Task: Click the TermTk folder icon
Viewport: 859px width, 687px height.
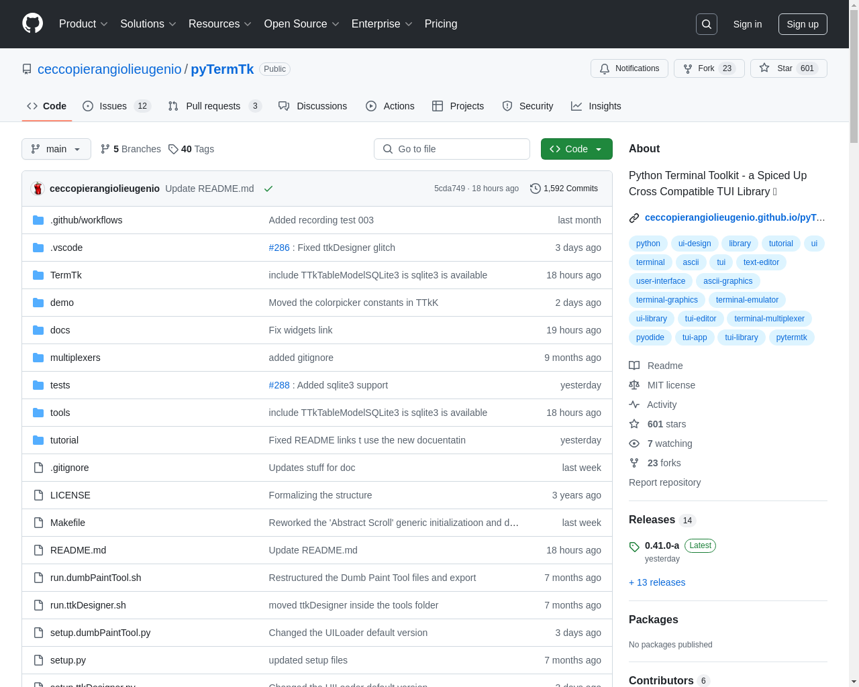Action: point(38,275)
